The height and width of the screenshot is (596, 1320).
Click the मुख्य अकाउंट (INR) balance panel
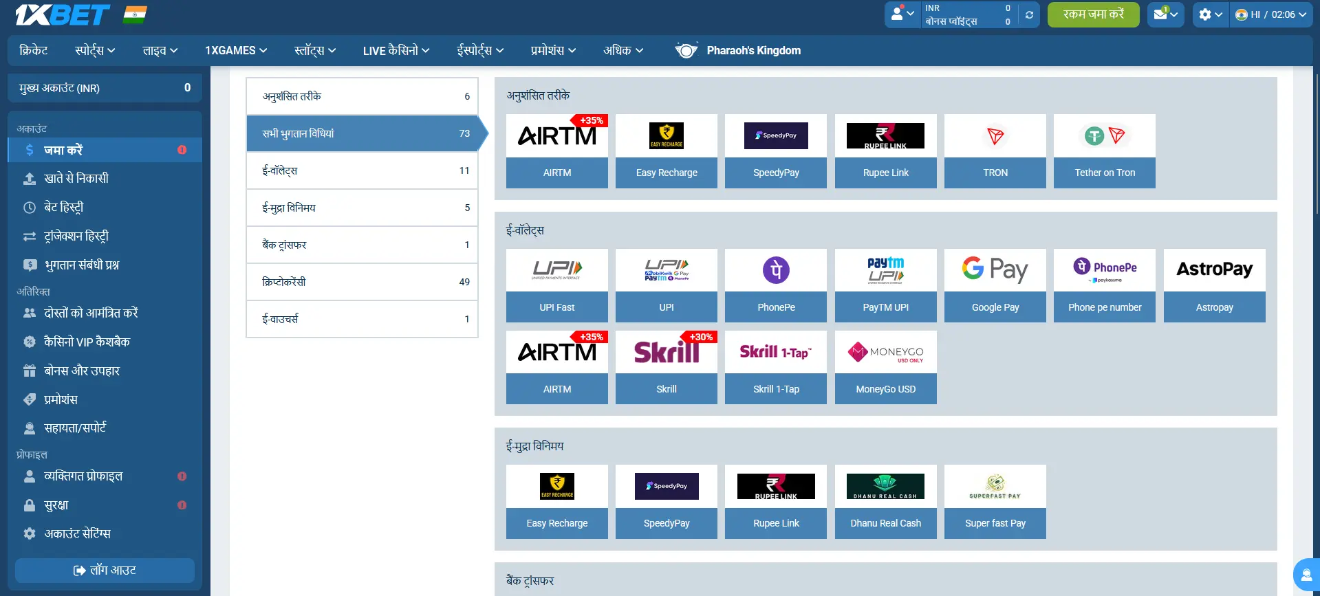click(105, 88)
